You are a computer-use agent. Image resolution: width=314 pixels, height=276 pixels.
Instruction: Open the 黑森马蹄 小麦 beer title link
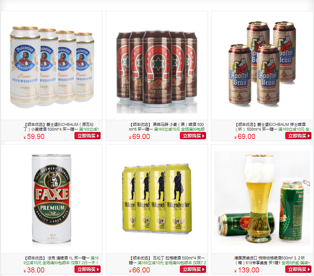tap(167, 127)
